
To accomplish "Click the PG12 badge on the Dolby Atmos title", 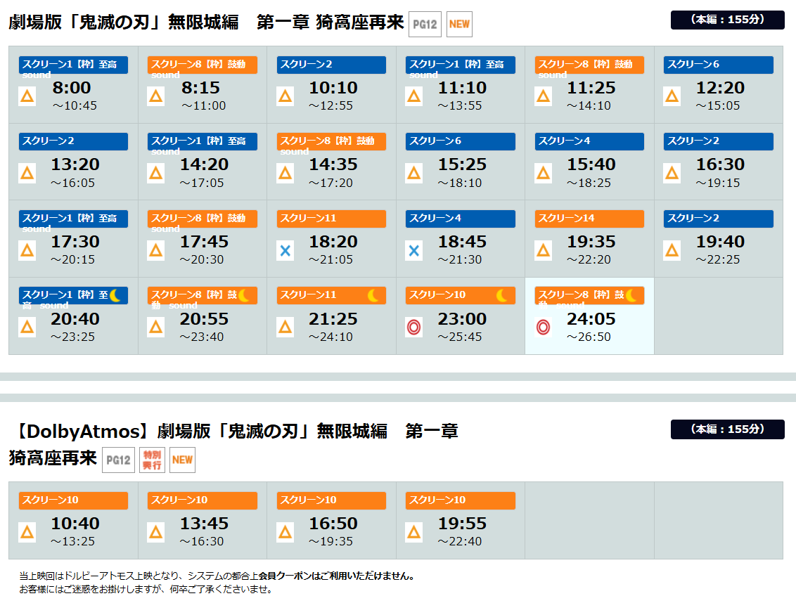I will 118,460.
